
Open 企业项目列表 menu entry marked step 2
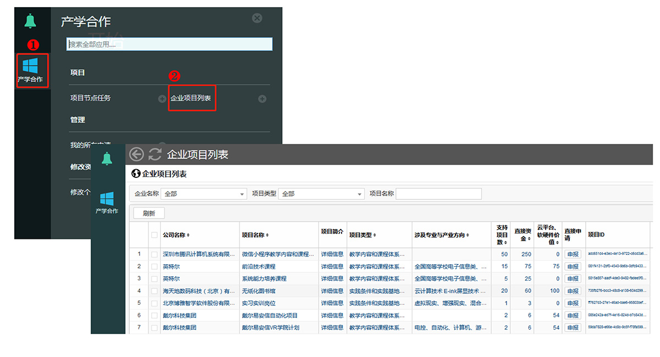[x=191, y=98]
